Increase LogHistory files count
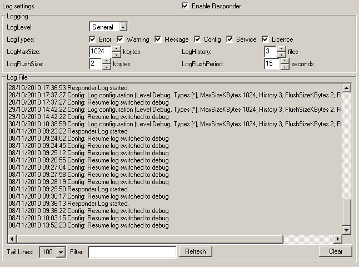359x267 pixels. pos(282,49)
